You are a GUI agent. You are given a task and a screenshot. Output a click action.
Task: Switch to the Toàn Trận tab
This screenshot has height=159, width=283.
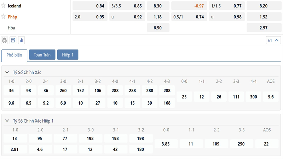[42, 55]
